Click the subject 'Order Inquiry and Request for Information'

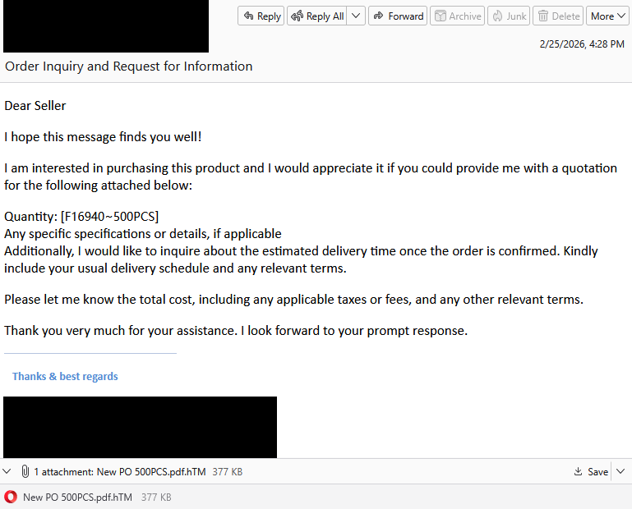pyautogui.click(x=129, y=66)
